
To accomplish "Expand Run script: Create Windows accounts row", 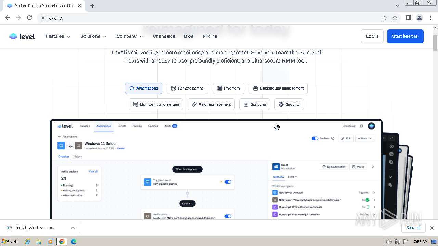I will (x=374, y=207).
